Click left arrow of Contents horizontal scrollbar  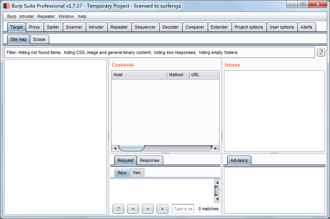(115, 148)
